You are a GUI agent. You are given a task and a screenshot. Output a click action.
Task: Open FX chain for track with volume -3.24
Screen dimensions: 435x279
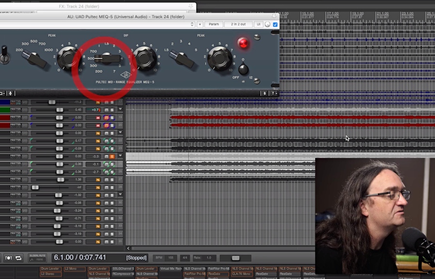pyautogui.click(x=98, y=211)
